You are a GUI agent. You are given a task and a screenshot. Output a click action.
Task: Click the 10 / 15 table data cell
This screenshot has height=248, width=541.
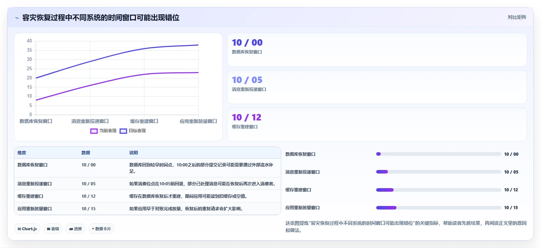point(89,209)
